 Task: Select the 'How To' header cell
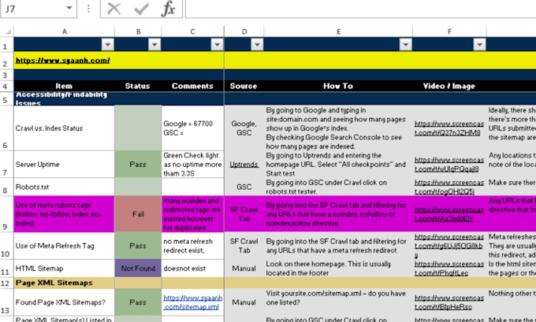[338, 86]
